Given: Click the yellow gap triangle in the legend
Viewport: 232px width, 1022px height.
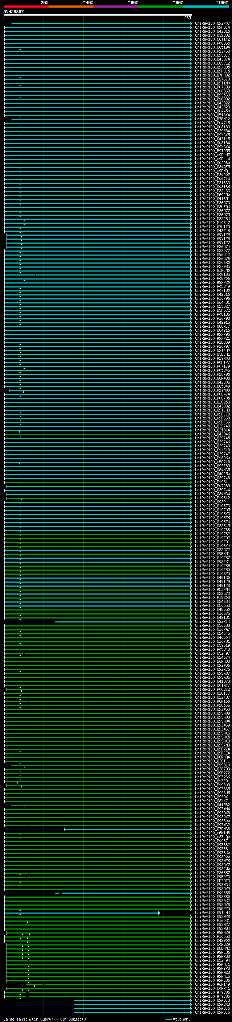Looking at the screenshot, I should [x=30, y=1019].
